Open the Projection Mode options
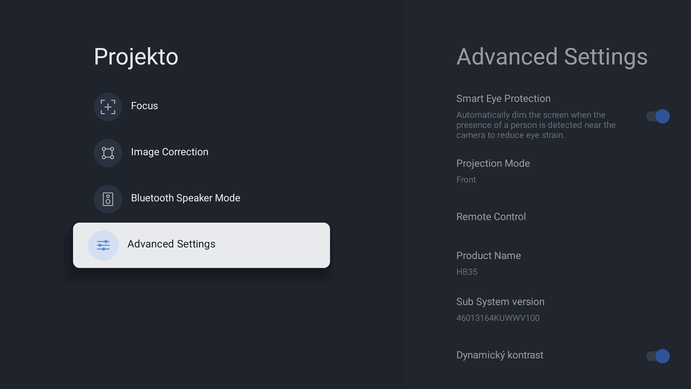The width and height of the screenshot is (691, 389). point(493,164)
